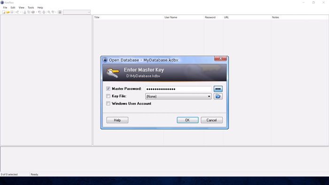The image size is (329, 185).
Task: Minimize the KeePass window
Action: 304,2
